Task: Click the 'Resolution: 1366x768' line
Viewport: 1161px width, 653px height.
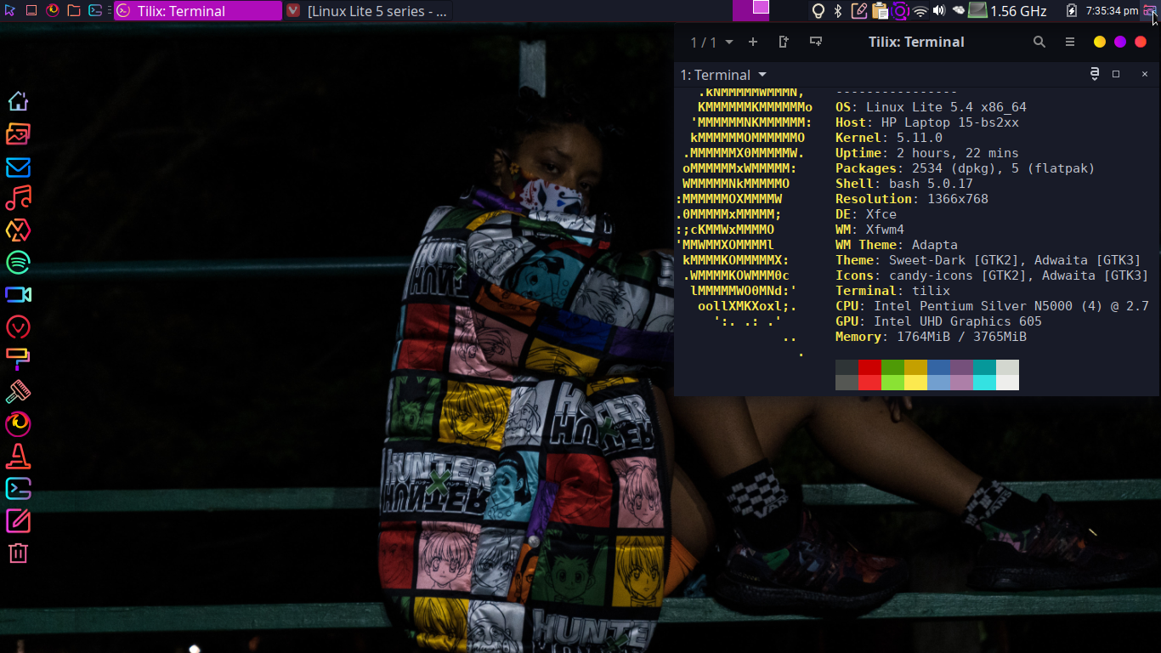Action: pos(912,199)
